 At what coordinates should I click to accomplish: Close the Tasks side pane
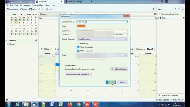(x=183, y=9)
